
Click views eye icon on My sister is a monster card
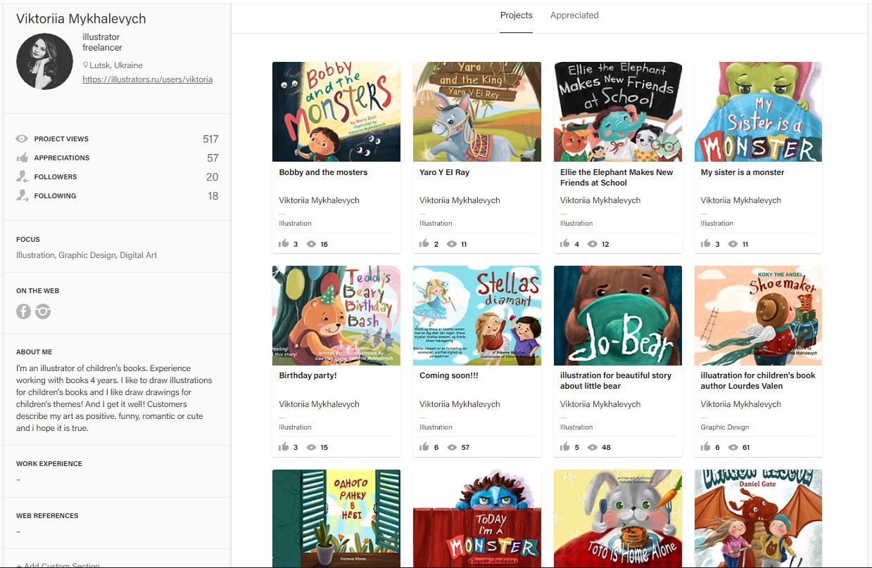click(734, 245)
